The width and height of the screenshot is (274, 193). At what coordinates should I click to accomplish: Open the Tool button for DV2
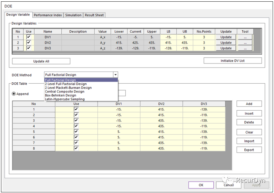[x=245, y=43]
